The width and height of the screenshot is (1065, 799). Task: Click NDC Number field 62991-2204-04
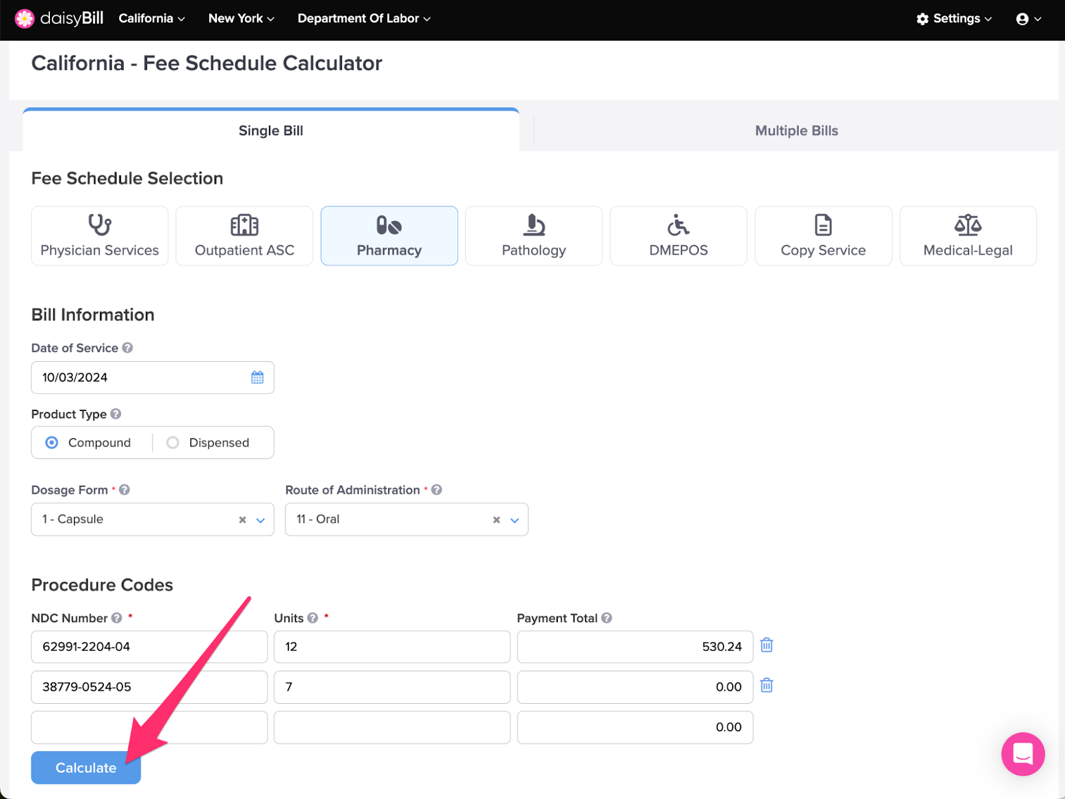pyautogui.click(x=149, y=647)
